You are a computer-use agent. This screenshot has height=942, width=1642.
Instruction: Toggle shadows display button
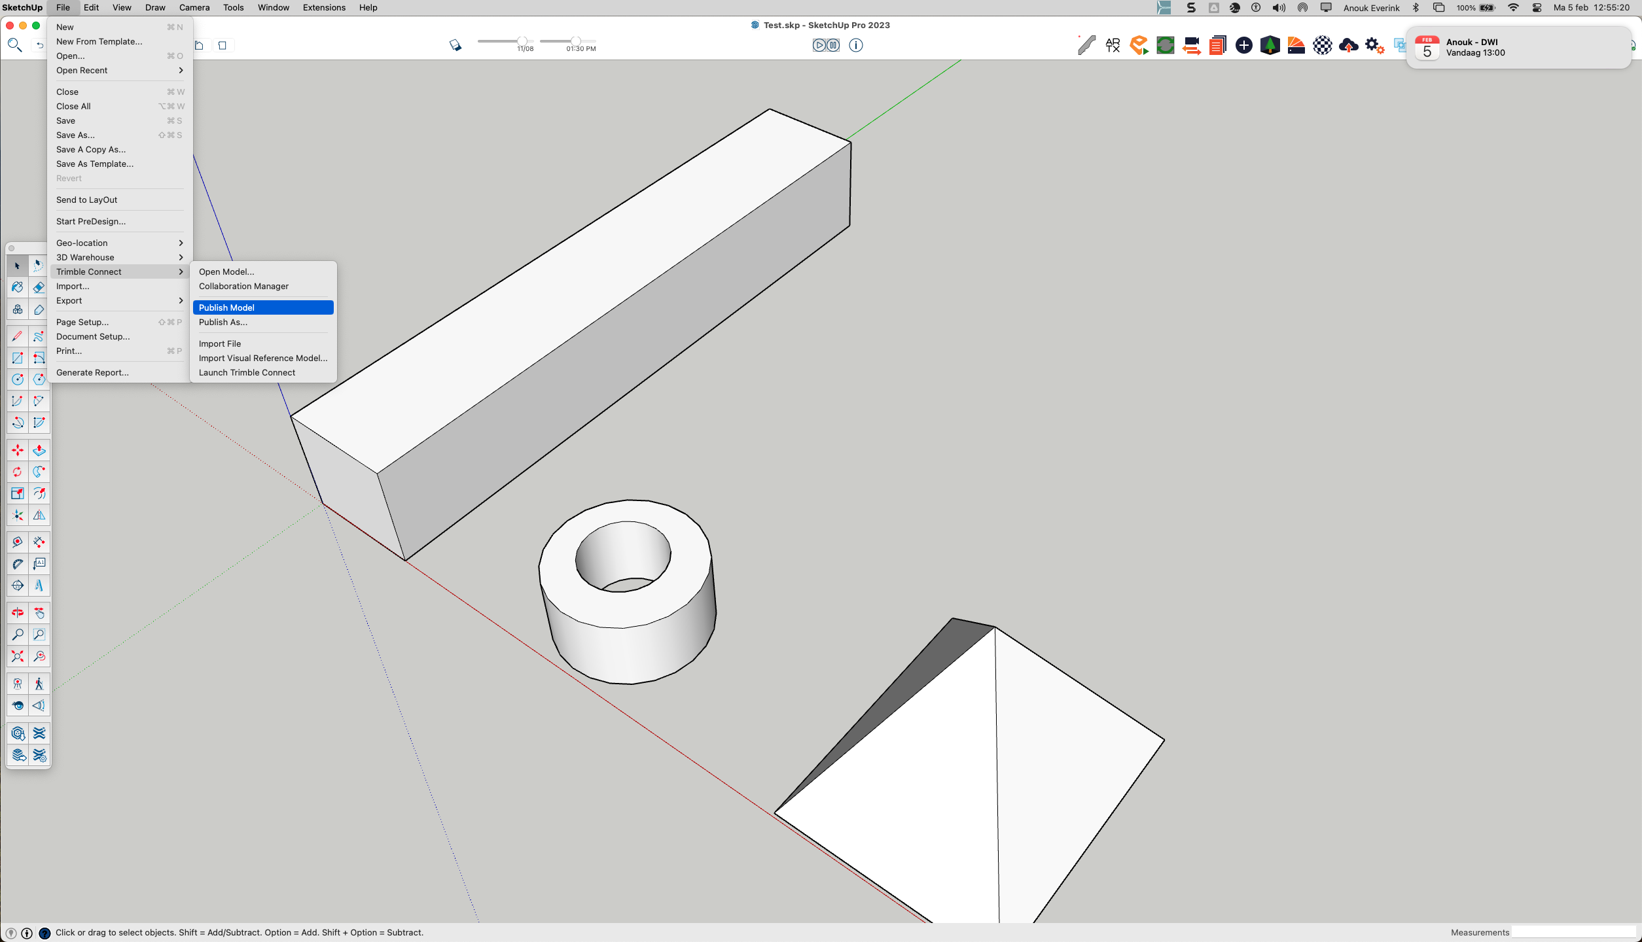coord(455,45)
